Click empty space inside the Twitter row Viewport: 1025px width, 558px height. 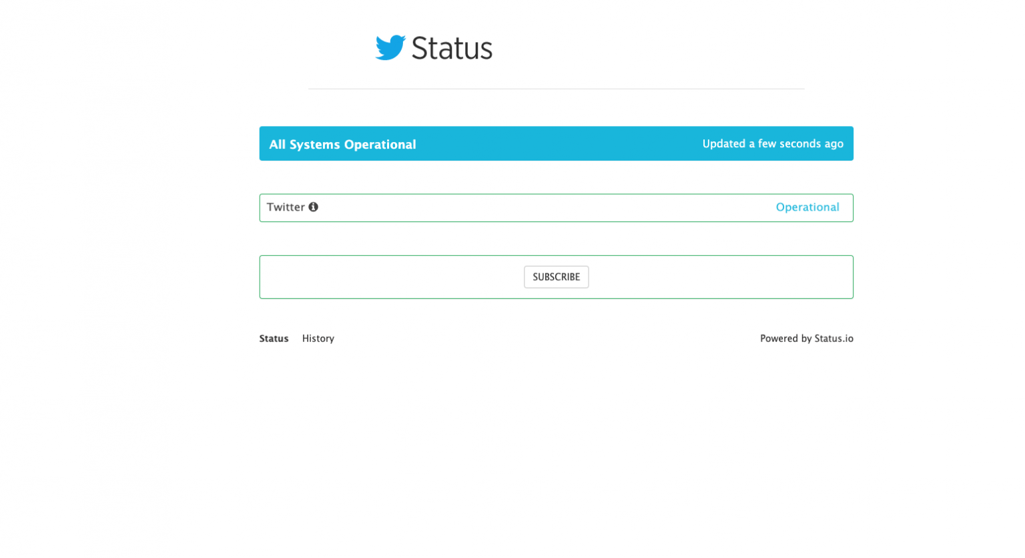[534, 208]
